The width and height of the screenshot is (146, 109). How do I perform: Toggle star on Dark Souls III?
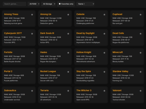coord(68,34)
